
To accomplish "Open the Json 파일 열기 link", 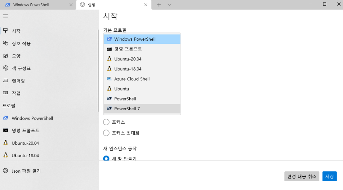I will (49, 171).
